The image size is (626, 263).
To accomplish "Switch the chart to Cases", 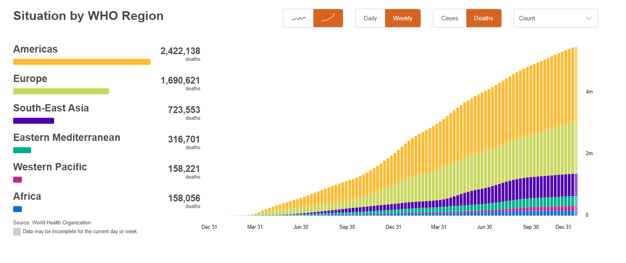I will click(x=450, y=18).
